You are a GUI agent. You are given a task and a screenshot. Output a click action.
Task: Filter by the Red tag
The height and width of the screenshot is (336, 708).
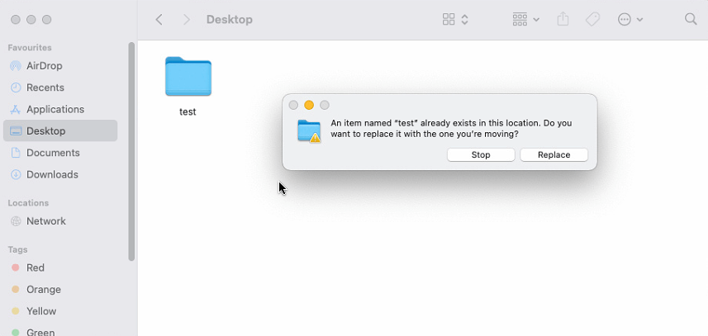pos(36,267)
